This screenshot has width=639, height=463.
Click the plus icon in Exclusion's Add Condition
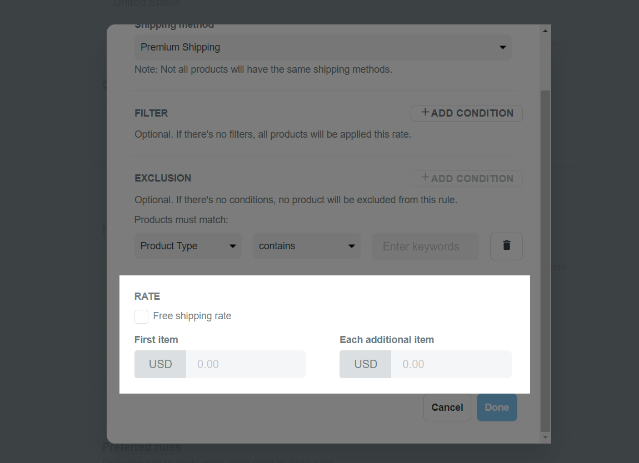[425, 177]
